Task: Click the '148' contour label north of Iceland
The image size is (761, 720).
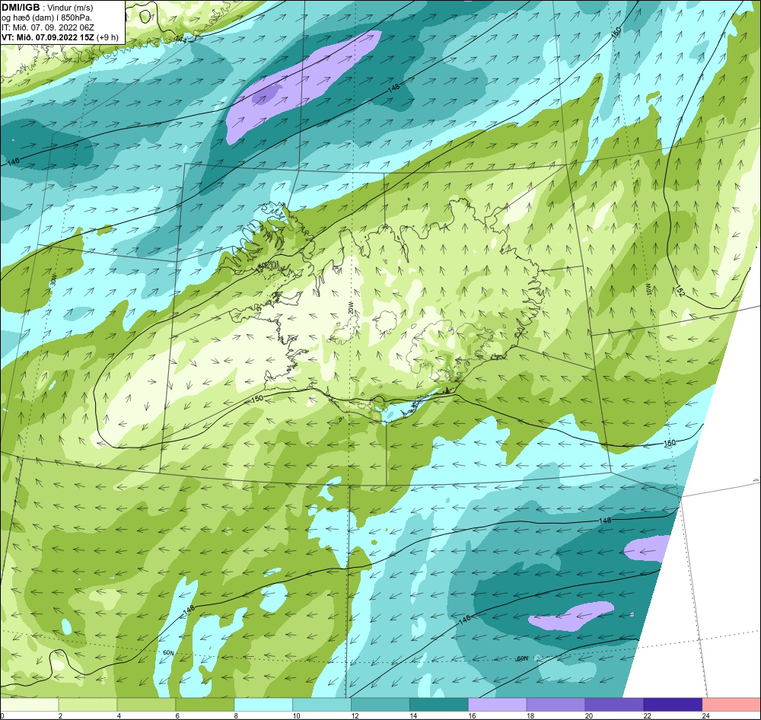Action: click(x=393, y=88)
